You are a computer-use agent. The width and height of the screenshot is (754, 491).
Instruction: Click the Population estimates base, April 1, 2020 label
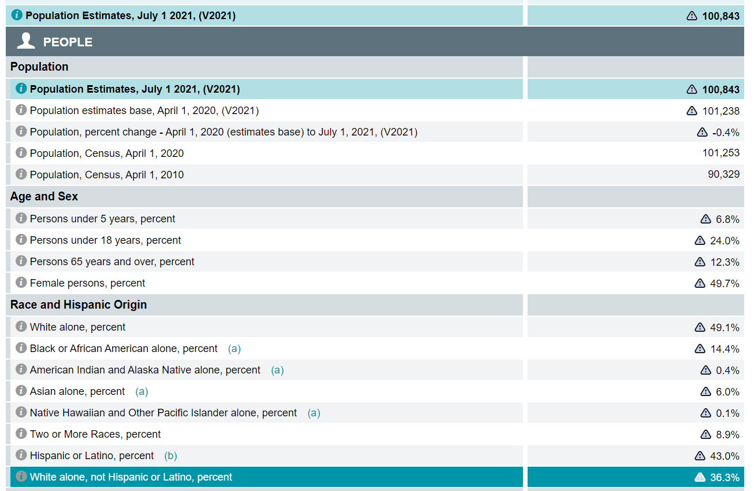click(x=144, y=111)
